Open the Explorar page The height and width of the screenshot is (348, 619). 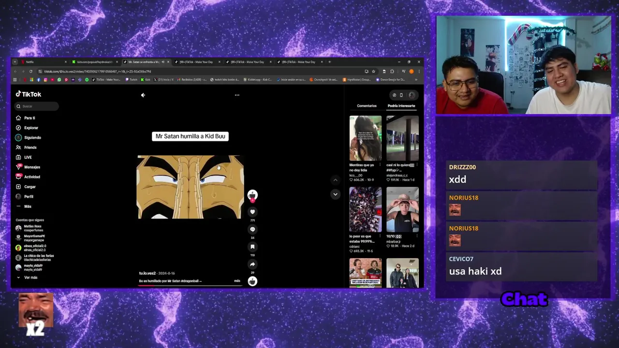(x=27, y=128)
